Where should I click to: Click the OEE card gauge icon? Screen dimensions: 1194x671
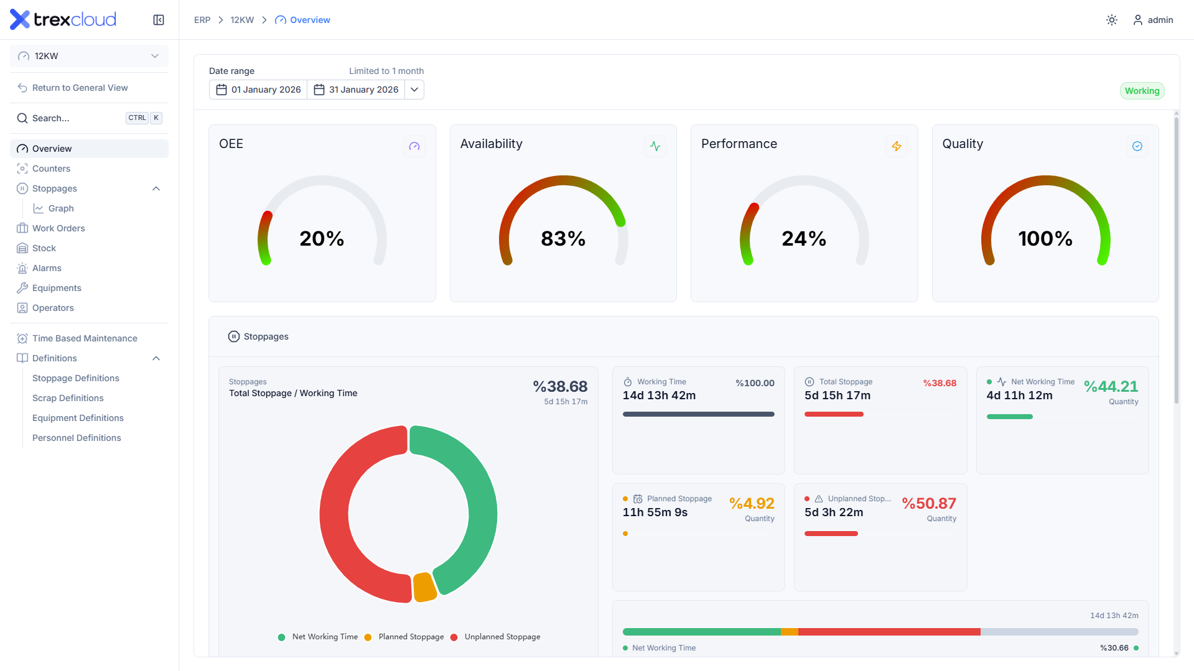(x=414, y=146)
